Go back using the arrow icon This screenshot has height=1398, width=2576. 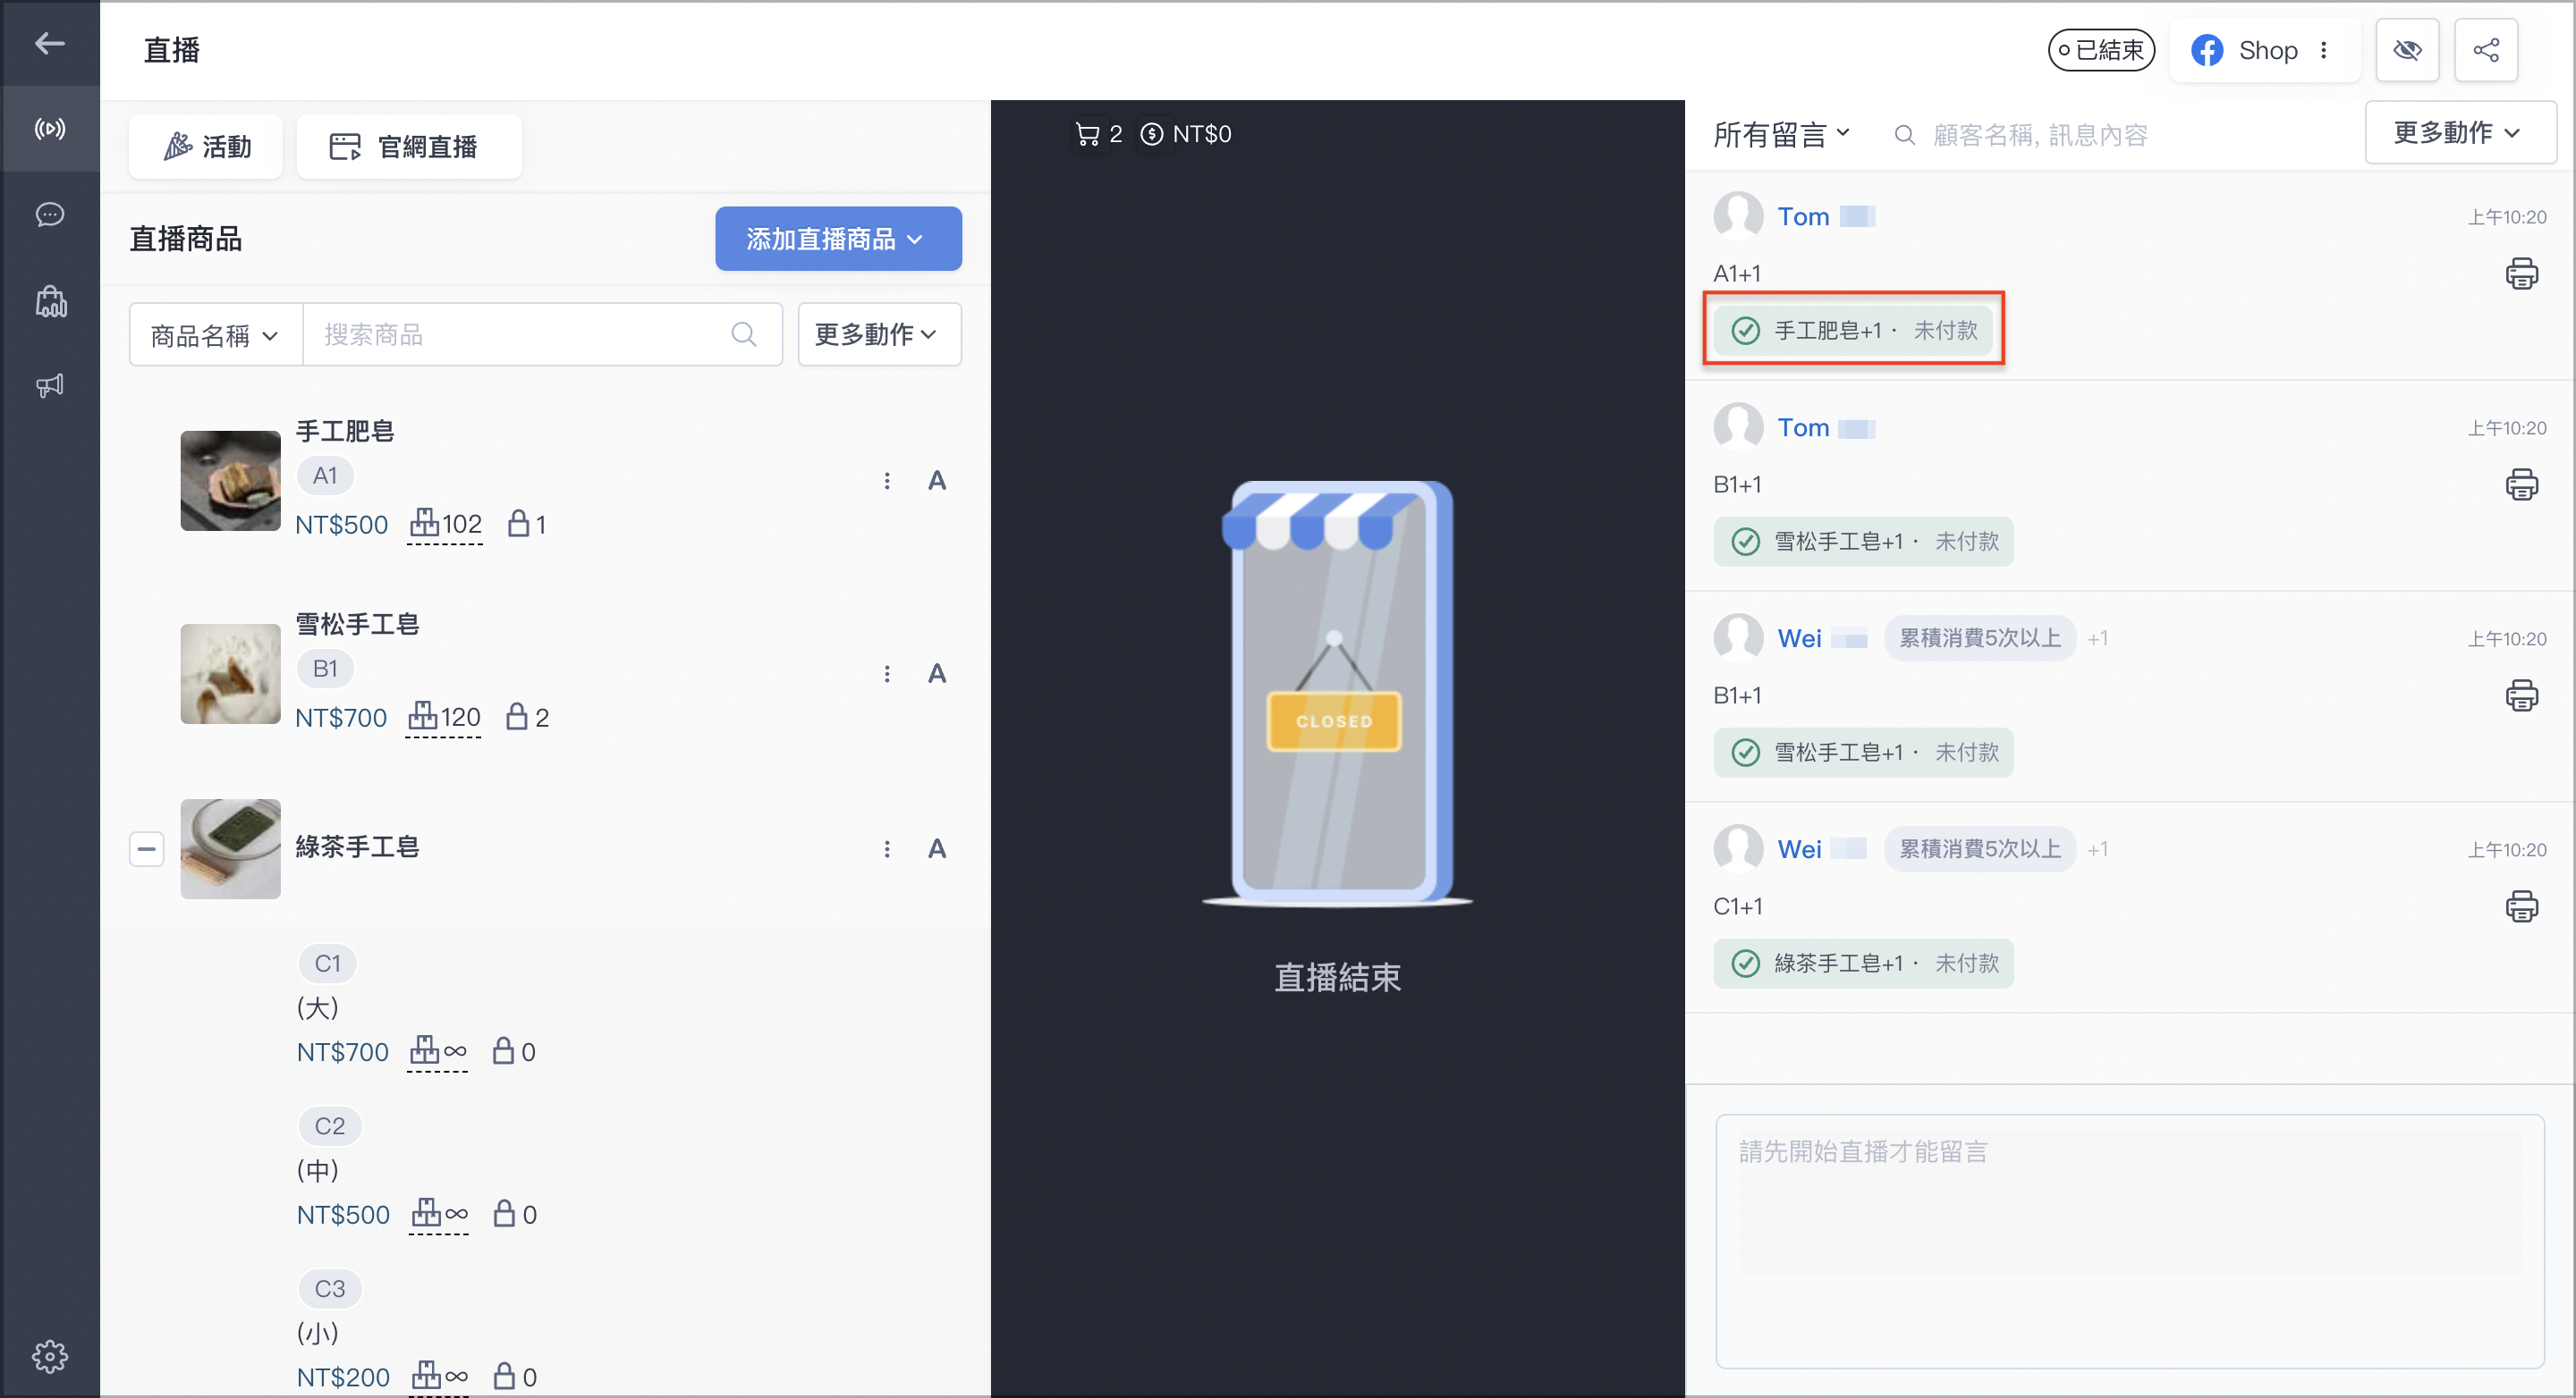pyautogui.click(x=49, y=43)
